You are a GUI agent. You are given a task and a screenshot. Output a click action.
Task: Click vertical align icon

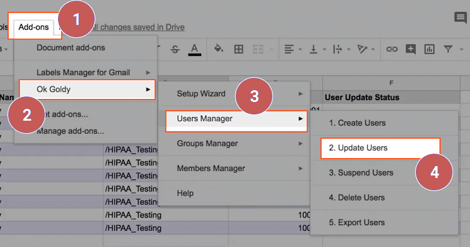314,49
